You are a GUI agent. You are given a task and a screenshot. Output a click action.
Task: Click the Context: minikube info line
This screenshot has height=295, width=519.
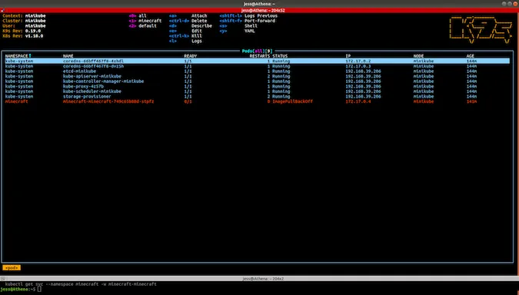tap(24, 16)
